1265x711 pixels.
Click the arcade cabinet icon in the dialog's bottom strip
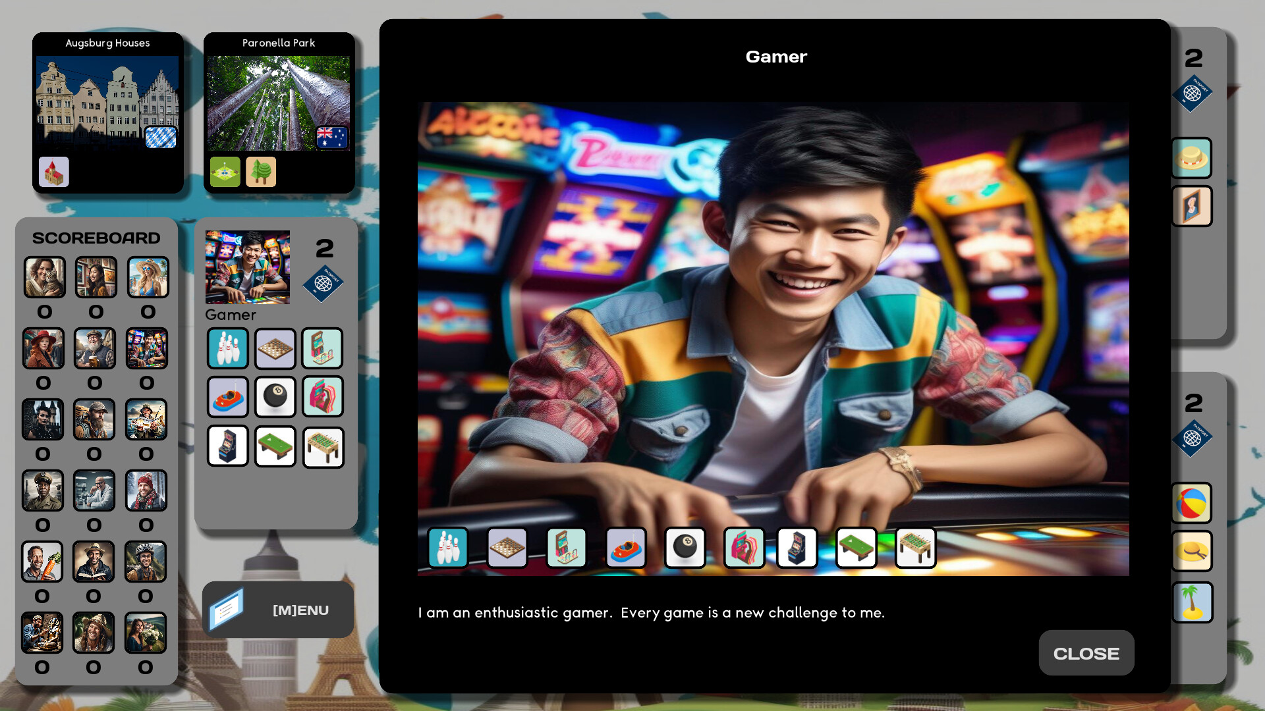tap(799, 548)
